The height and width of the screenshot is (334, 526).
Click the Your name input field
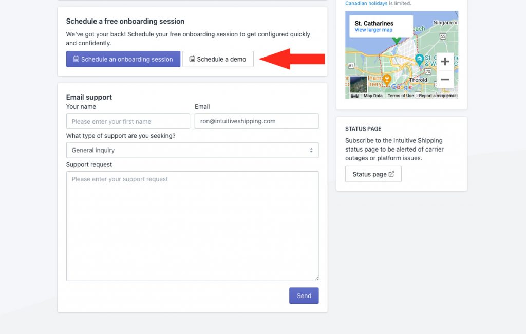click(x=128, y=121)
